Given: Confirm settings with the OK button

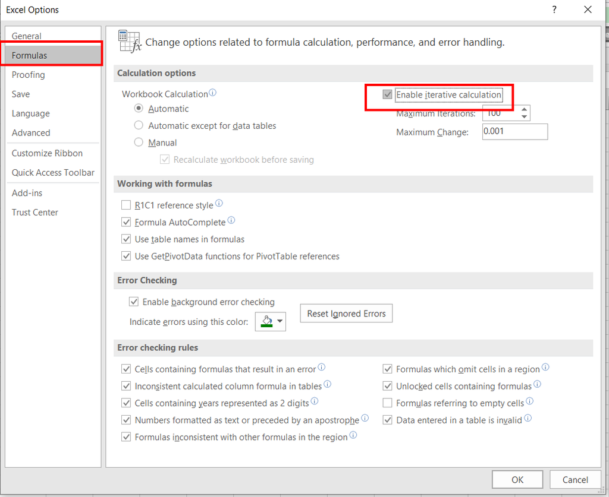Looking at the screenshot, I should tap(517, 480).
